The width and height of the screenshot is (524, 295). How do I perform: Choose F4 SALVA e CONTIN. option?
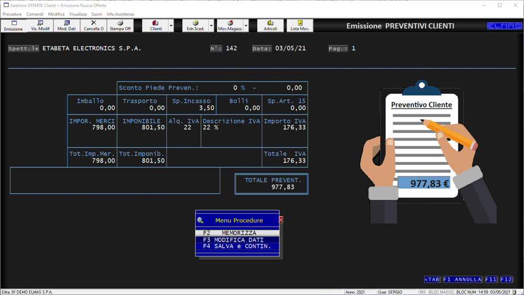[237, 247]
